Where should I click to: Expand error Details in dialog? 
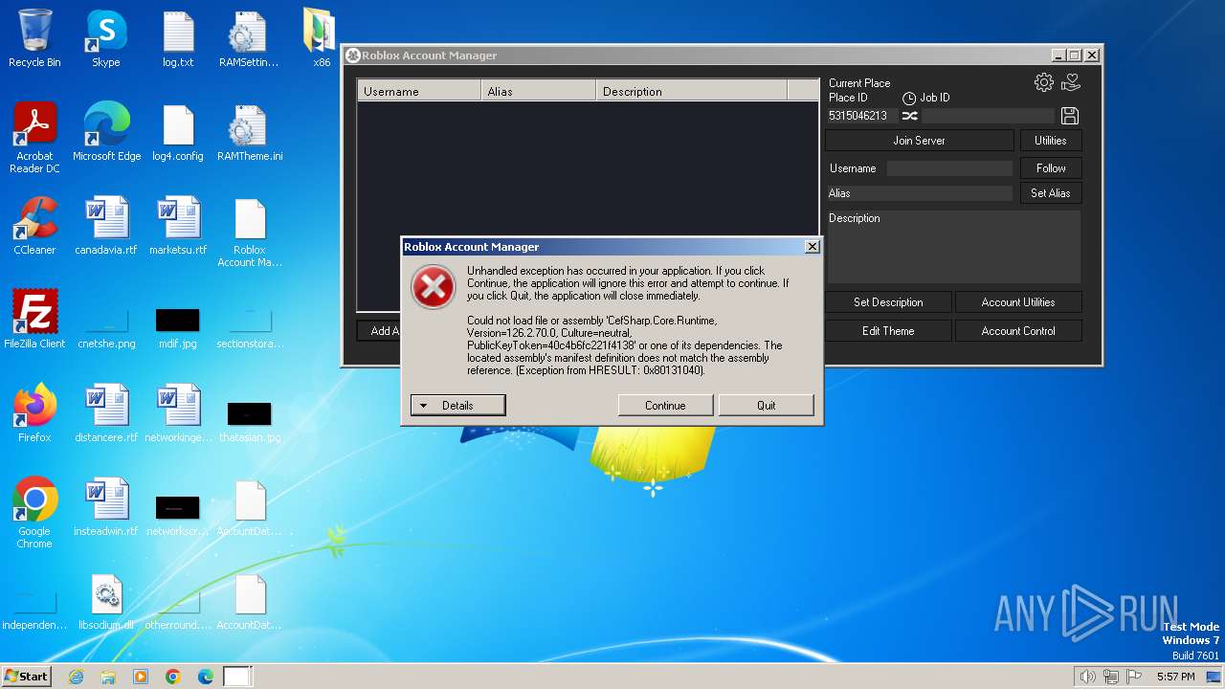click(457, 406)
